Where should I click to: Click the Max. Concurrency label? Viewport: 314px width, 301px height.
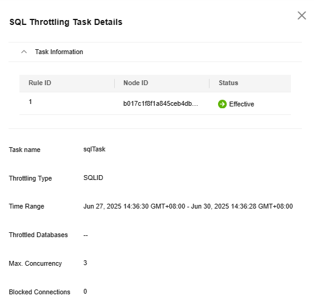coord(35,263)
